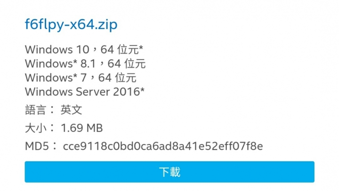
Task: Click the 語言 language label
Action: (x=36, y=110)
